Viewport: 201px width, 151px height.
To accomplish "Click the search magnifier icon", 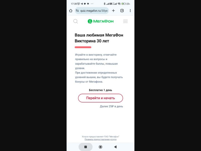I will click(x=76, y=21).
